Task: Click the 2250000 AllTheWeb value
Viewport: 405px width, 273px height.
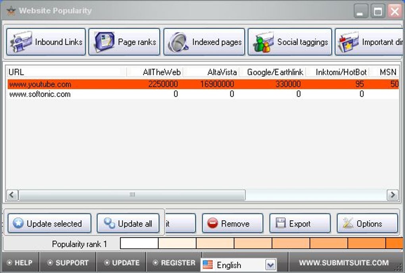Action: click(163, 84)
